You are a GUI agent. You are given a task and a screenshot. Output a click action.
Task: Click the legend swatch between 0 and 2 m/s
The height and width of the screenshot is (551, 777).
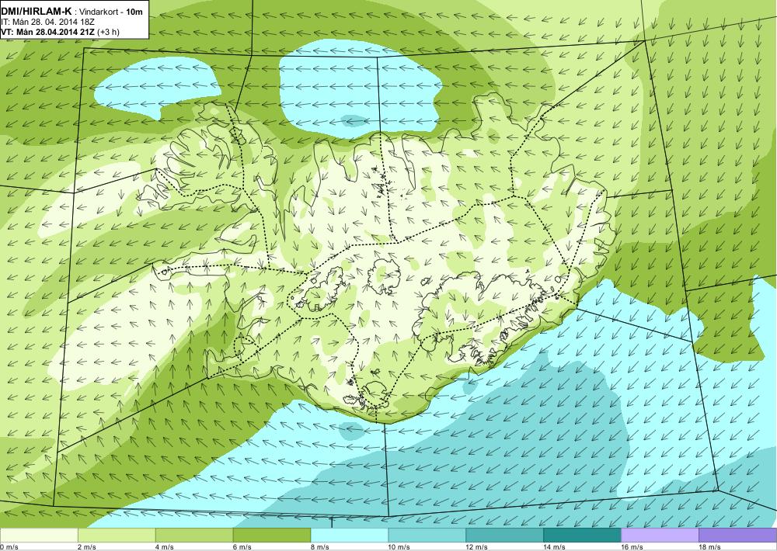coord(39,535)
